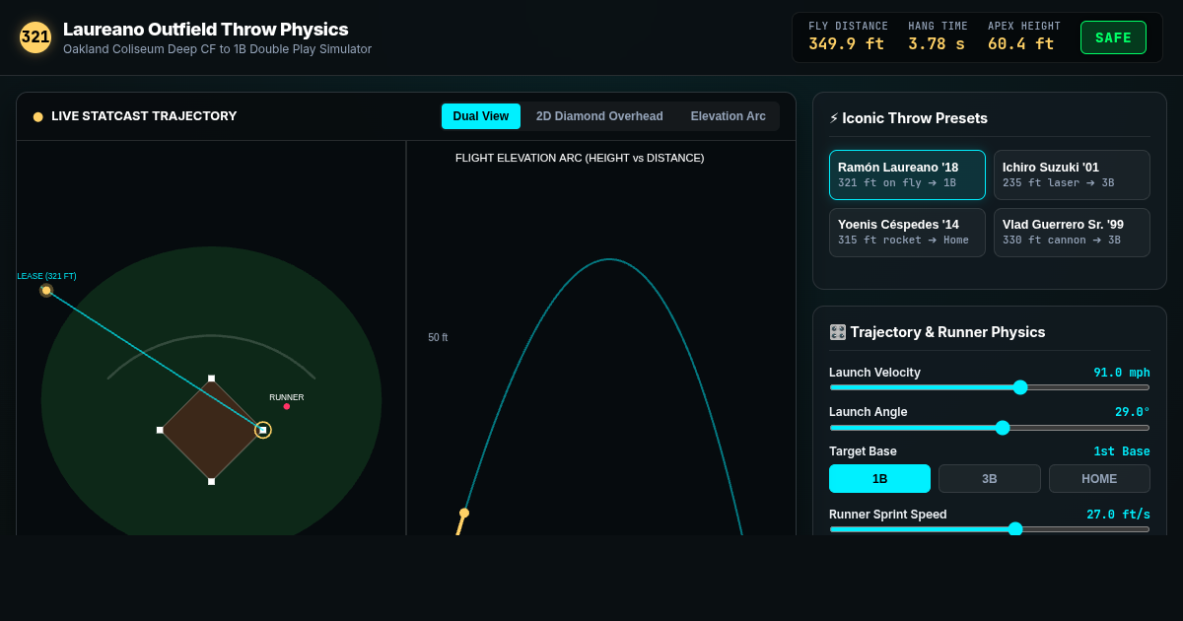Click the 321 logo badge
1183x621 pixels.
35,37
